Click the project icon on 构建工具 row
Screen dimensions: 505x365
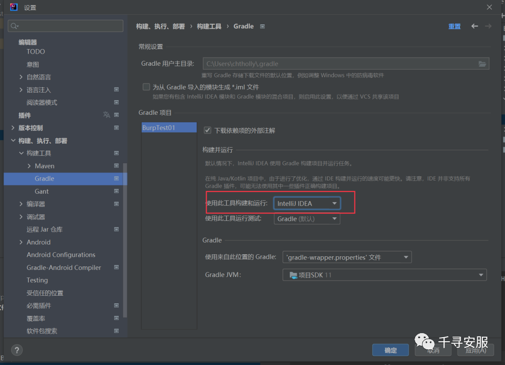pos(117,153)
